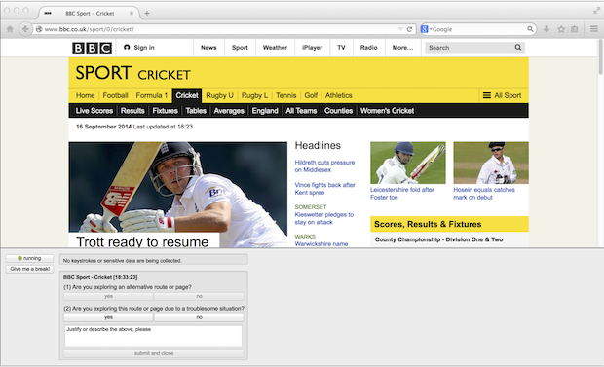Open the bookmarks list icon
This screenshot has width=604, height=367.
pos(575,29)
